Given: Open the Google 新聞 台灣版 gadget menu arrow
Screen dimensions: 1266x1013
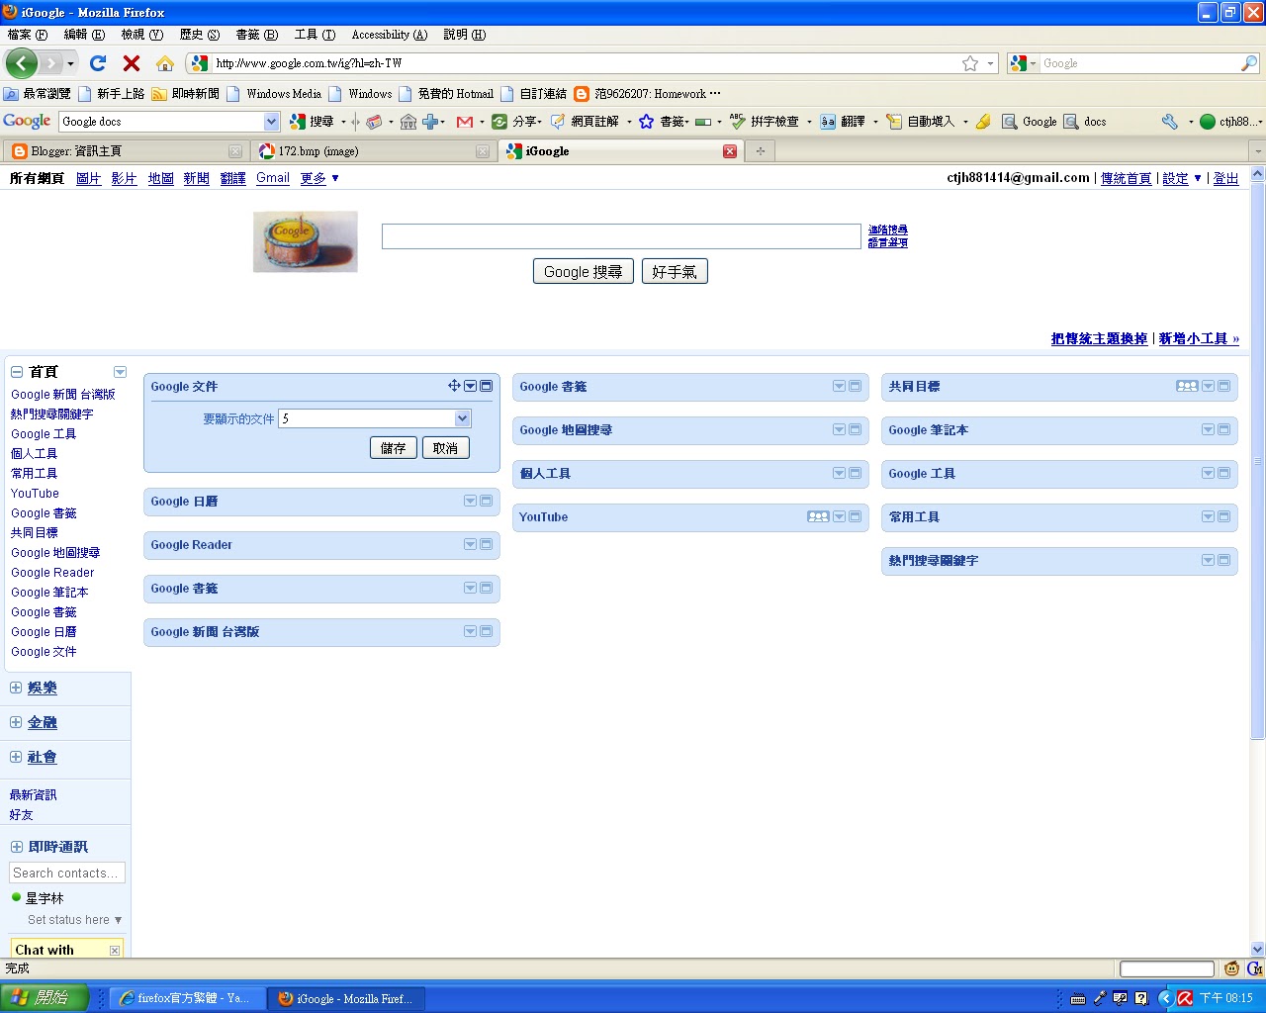Looking at the screenshot, I should tap(471, 631).
